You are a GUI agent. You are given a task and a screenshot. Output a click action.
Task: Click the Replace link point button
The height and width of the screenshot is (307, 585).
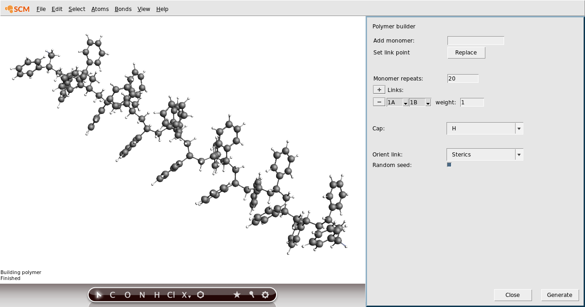point(466,52)
